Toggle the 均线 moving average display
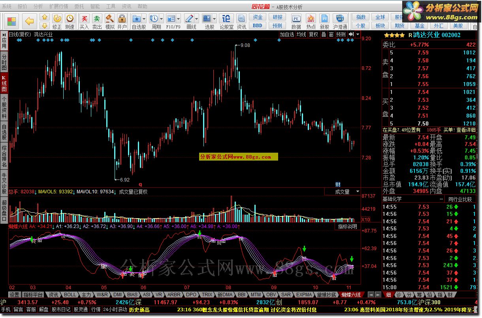 pyautogui.click(x=301, y=34)
